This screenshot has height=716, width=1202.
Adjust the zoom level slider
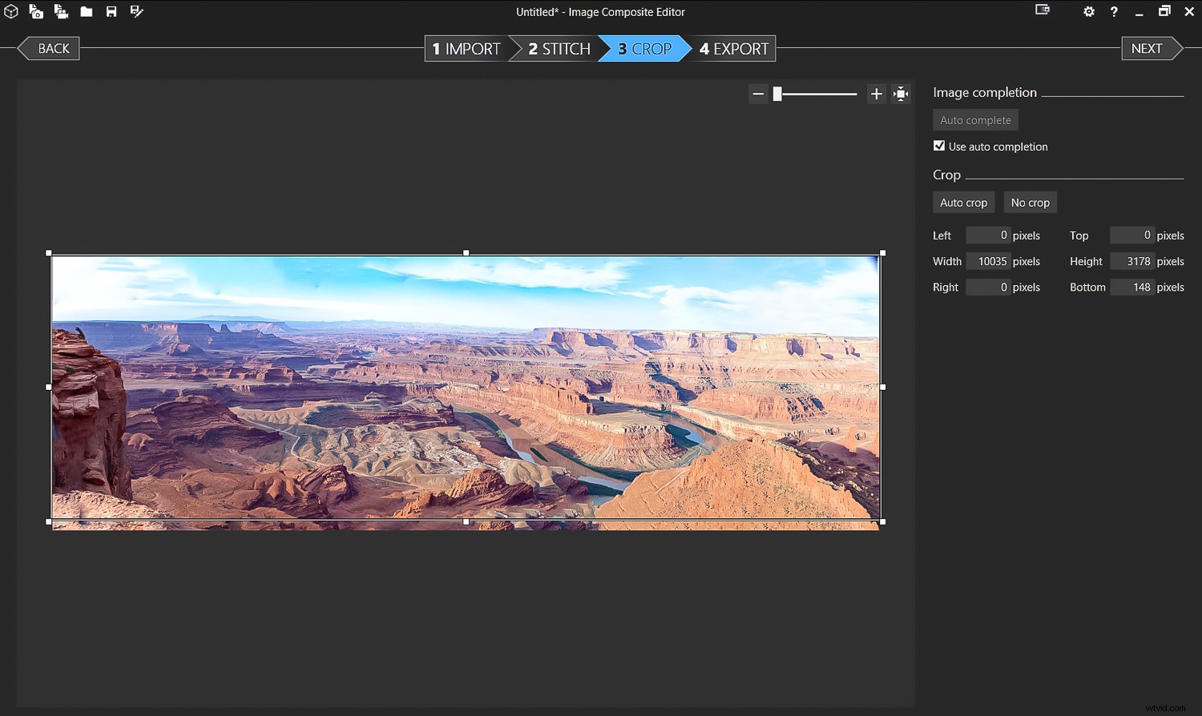pyautogui.click(x=777, y=94)
